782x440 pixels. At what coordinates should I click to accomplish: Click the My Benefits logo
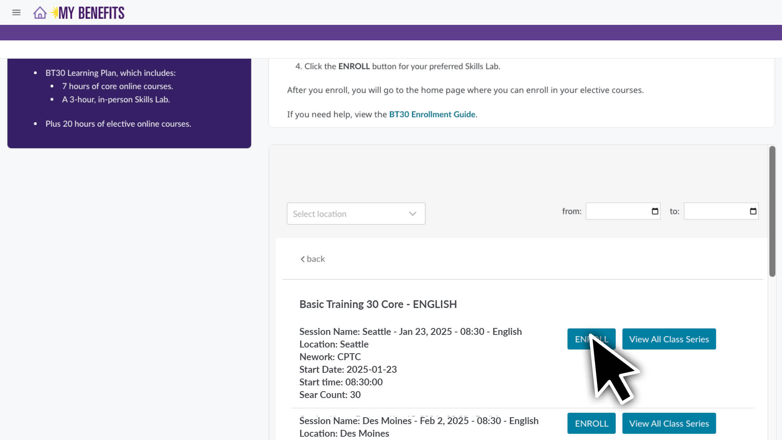click(90, 13)
